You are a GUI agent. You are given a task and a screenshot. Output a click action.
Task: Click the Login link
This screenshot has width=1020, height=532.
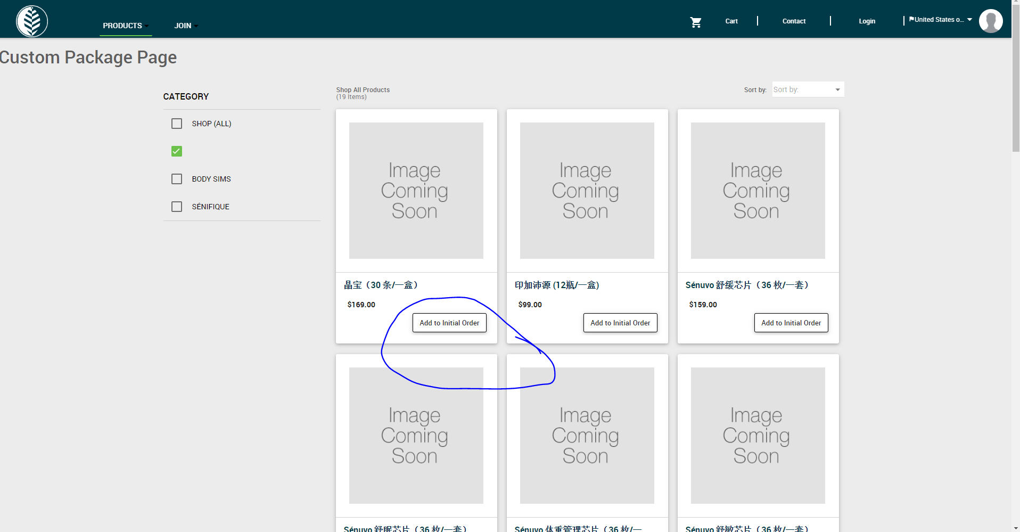click(867, 21)
